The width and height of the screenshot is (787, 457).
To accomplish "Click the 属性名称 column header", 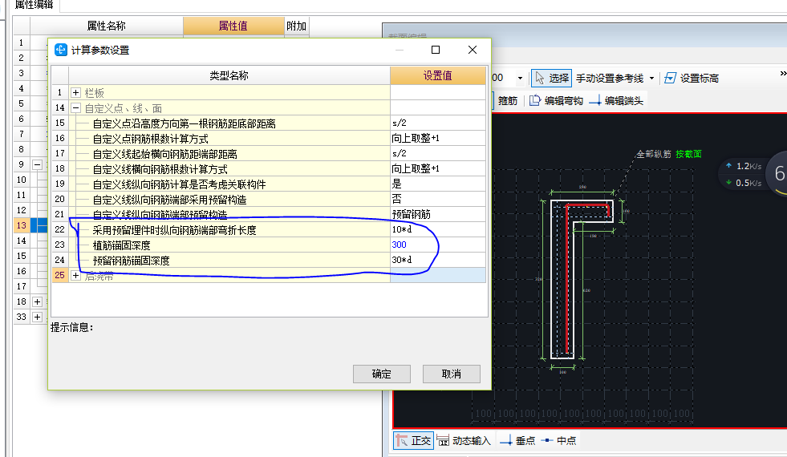I will 107,26.
